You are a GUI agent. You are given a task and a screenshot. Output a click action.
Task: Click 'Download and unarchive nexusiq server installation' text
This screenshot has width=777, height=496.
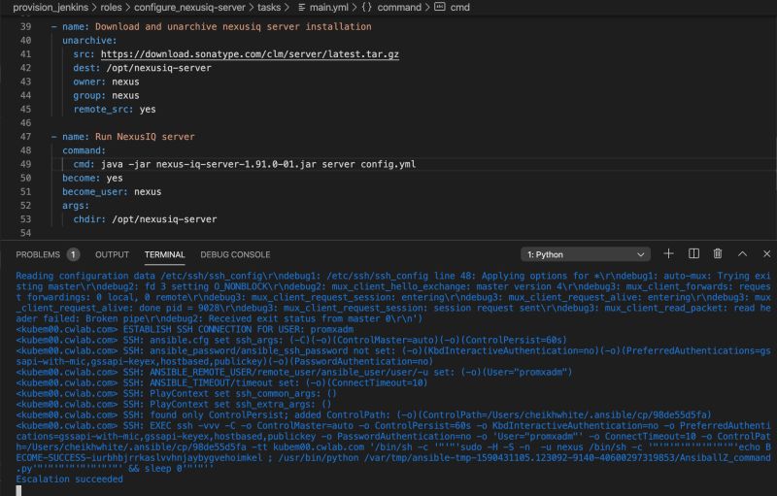(233, 26)
